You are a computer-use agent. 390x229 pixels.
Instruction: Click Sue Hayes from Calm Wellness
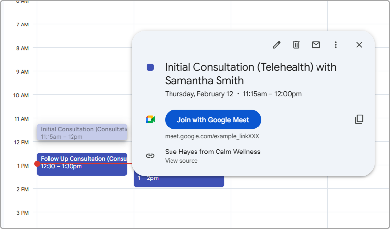(x=213, y=152)
